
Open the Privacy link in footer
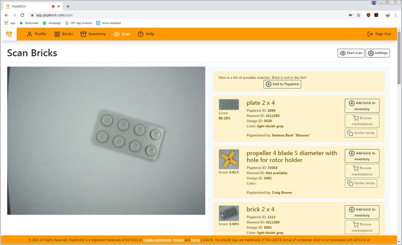[x=178, y=240]
